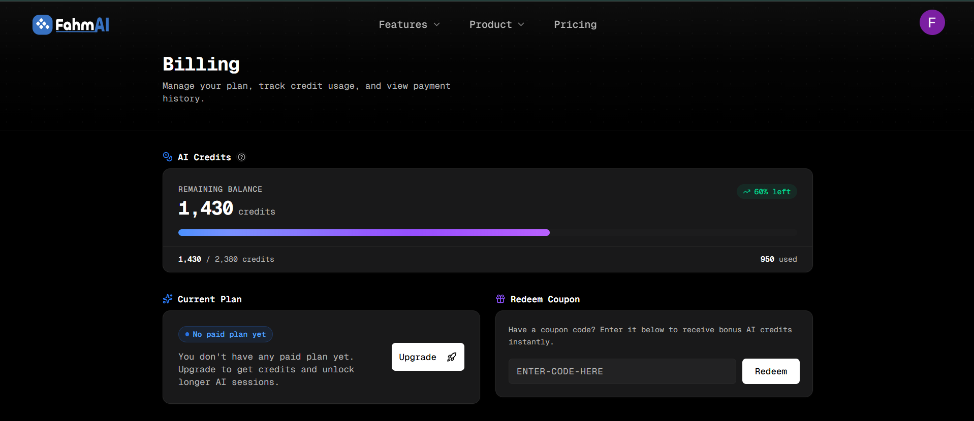Select the Redeem Coupon section title
This screenshot has height=421, width=974.
[545, 299]
